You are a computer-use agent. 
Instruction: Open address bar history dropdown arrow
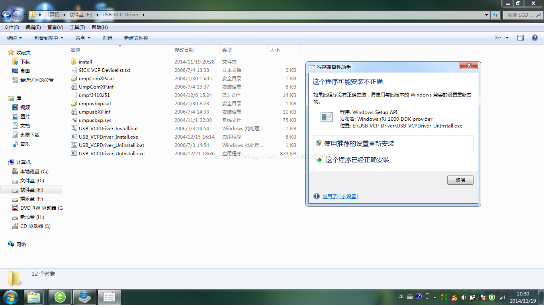click(x=487, y=15)
